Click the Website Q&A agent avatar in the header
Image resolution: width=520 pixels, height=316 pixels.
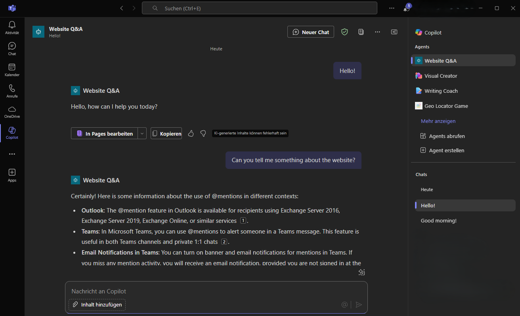(x=38, y=32)
